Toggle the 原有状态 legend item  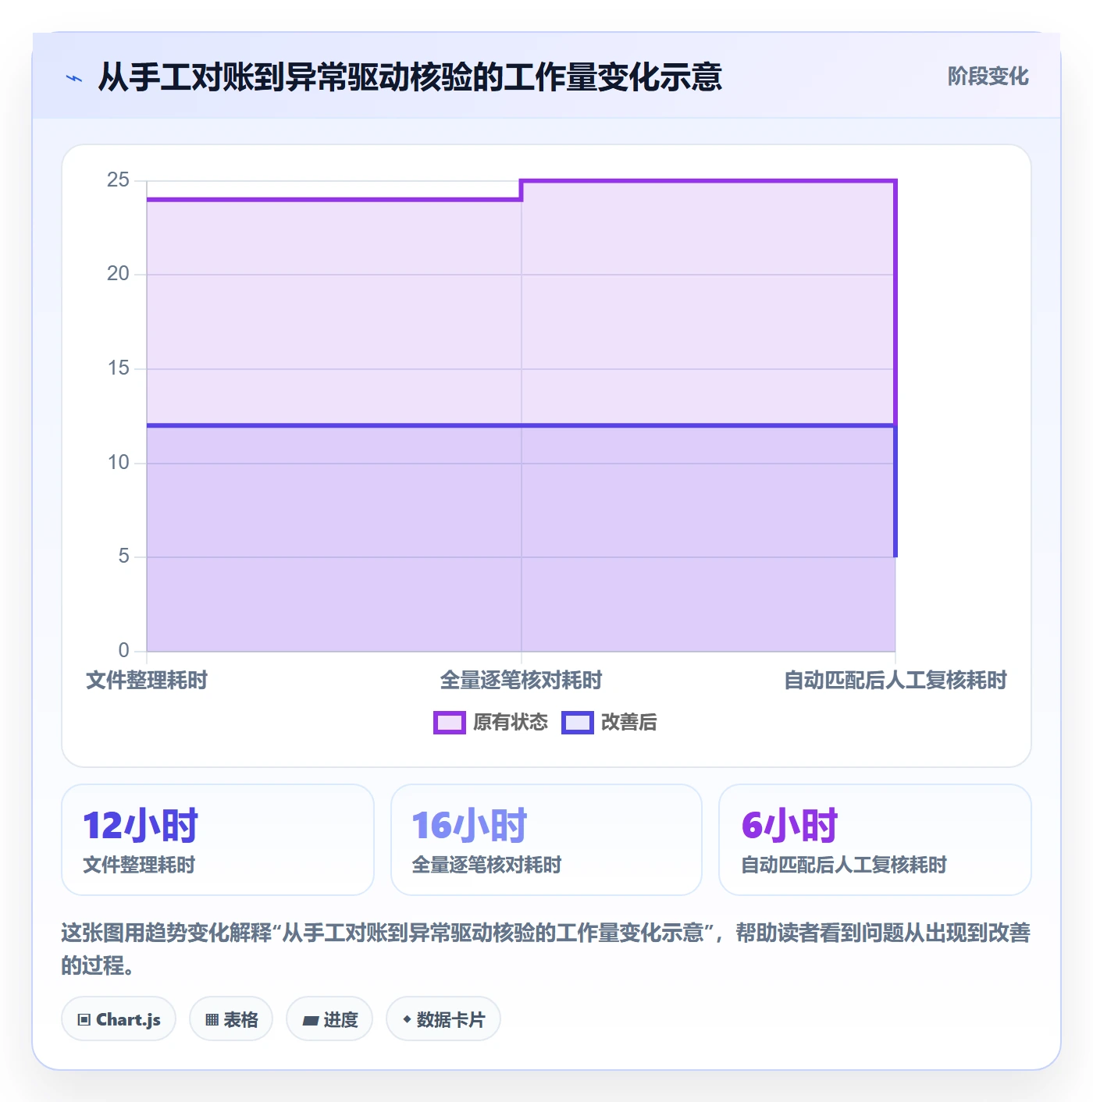(x=491, y=723)
